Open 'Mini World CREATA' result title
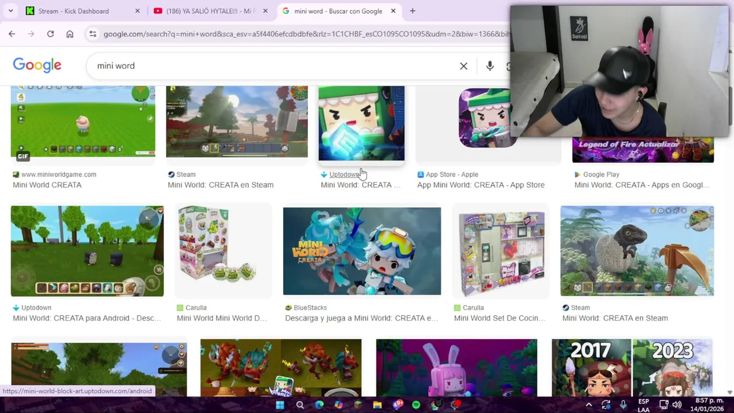Viewport: 734px width, 413px height. coord(47,185)
